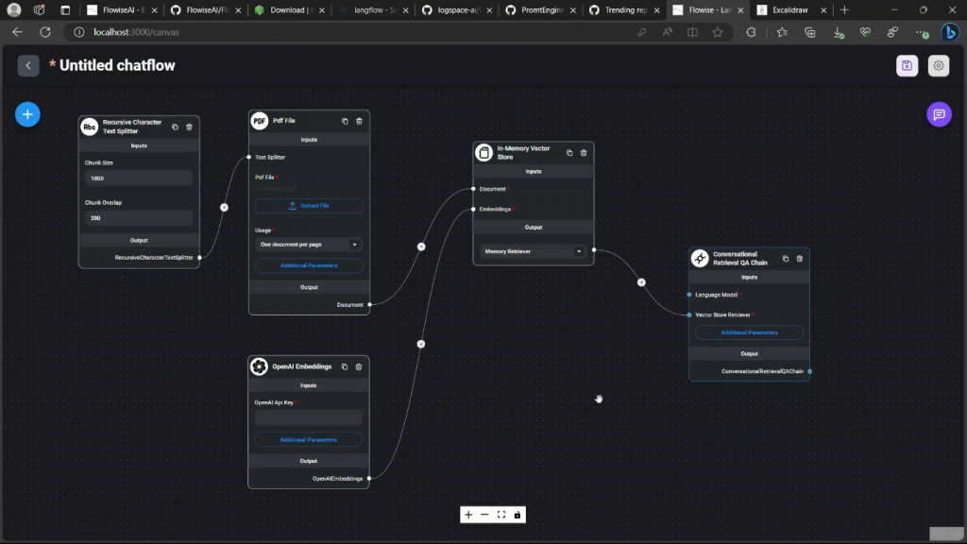Screen dimensions: 967x544
Task: Zoom out with canvas minus control
Action: 484,515
